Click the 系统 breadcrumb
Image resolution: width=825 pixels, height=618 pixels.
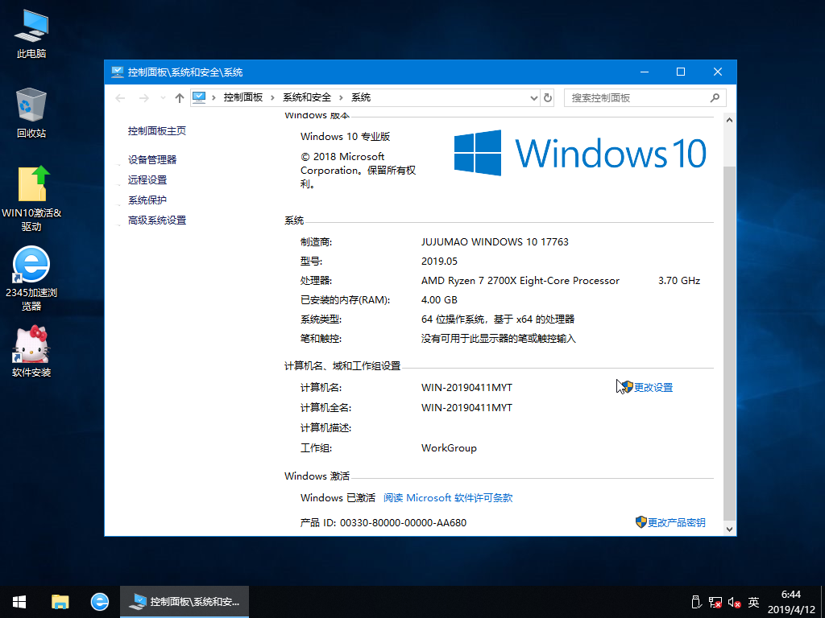[361, 97]
